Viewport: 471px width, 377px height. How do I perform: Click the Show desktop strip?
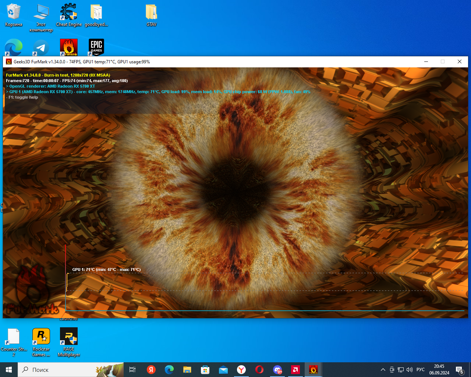point(470,370)
